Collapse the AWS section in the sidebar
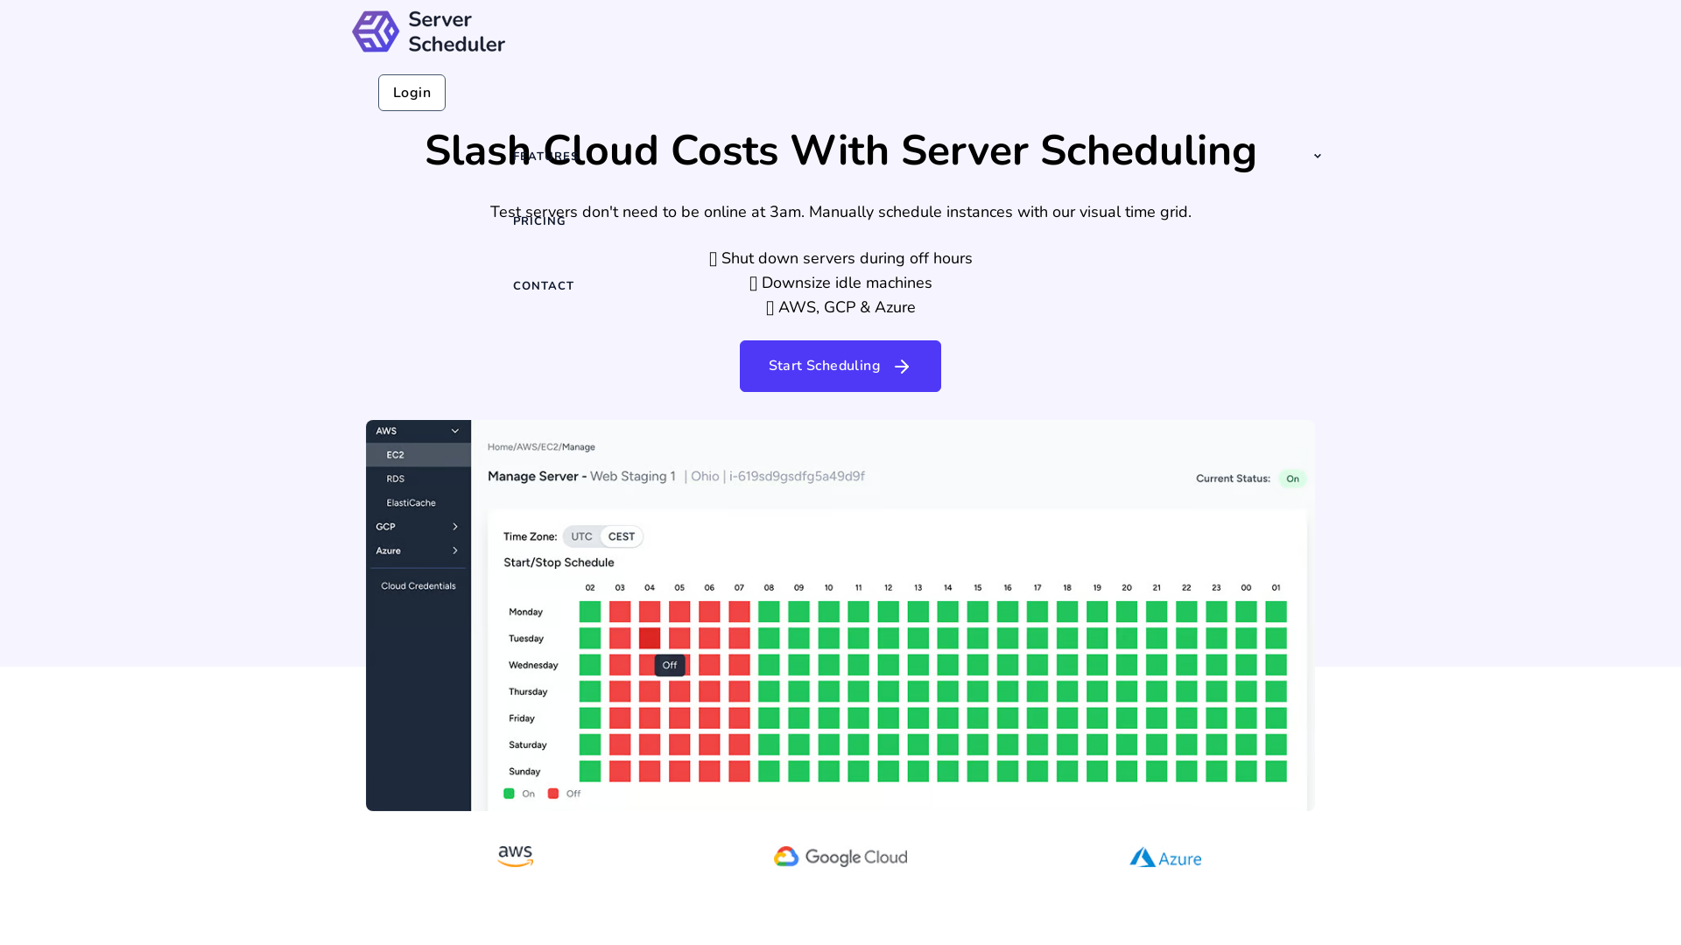Screen dimensions: 1681x945 click(x=454, y=430)
